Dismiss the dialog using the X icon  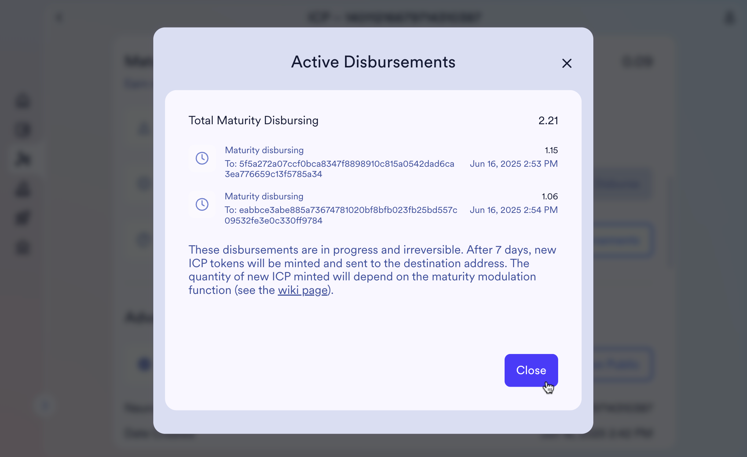[x=567, y=63]
